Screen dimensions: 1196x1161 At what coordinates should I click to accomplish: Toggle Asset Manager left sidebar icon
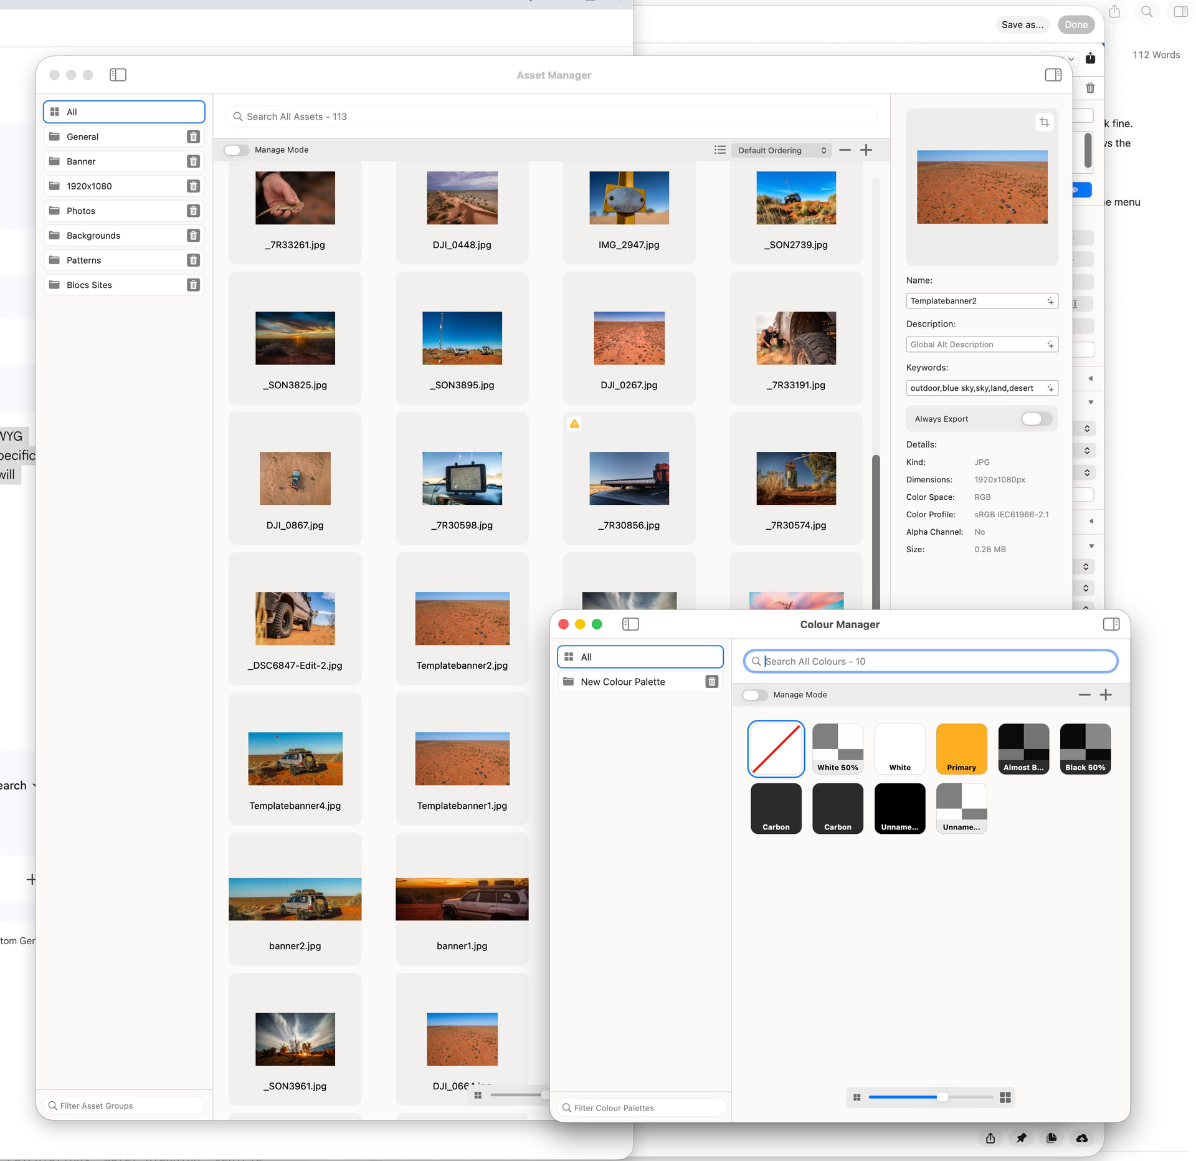click(x=118, y=75)
